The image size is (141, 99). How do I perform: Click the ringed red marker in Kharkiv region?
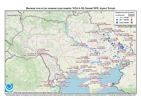(109, 41)
